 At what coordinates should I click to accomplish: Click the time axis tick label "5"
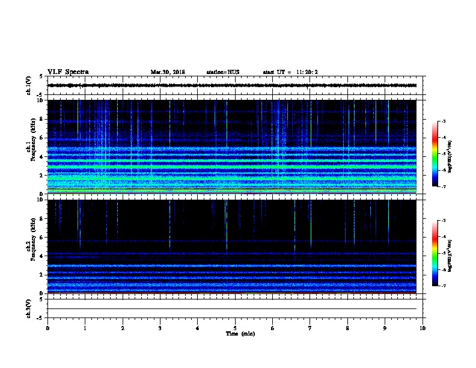point(235,328)
